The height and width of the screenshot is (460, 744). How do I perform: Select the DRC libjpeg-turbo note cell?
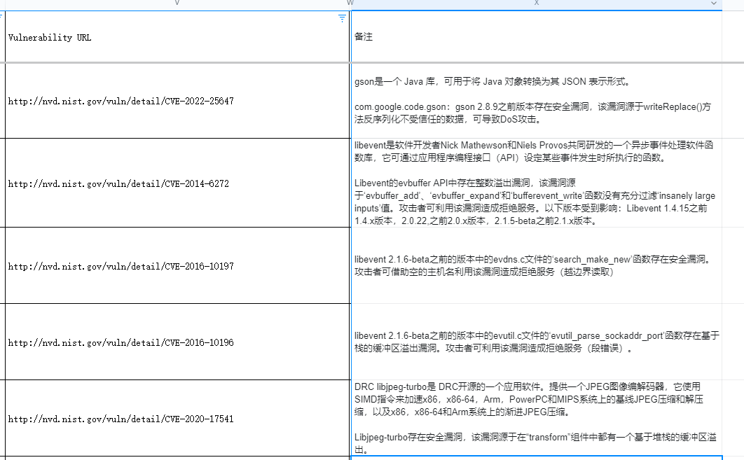pyautogui.click(x=536, y=418)
